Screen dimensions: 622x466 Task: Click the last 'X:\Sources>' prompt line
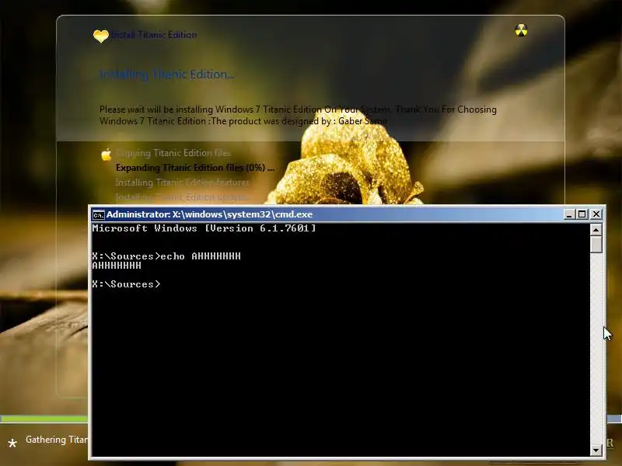click(x=126, y=284)
